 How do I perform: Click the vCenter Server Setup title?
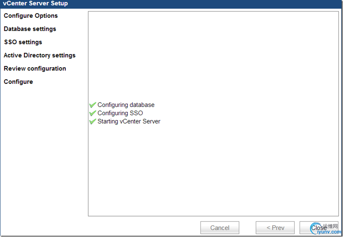click(x=36, y=4)
